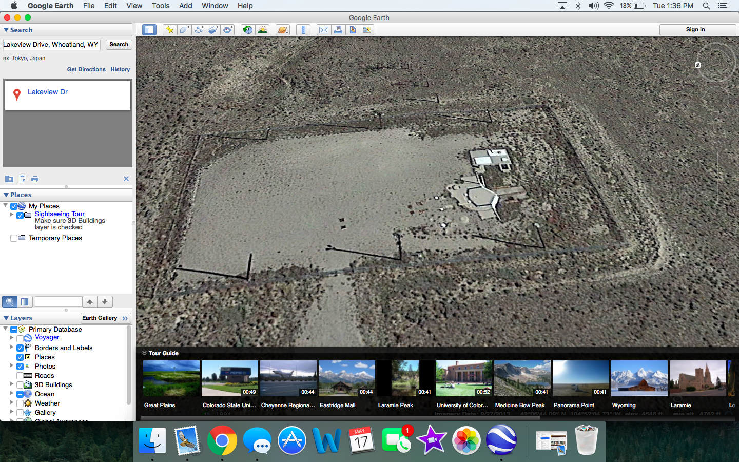Viewport: 739px width, 462px height.
Task: Collapse My Places tree
Action: click(6, 205)
